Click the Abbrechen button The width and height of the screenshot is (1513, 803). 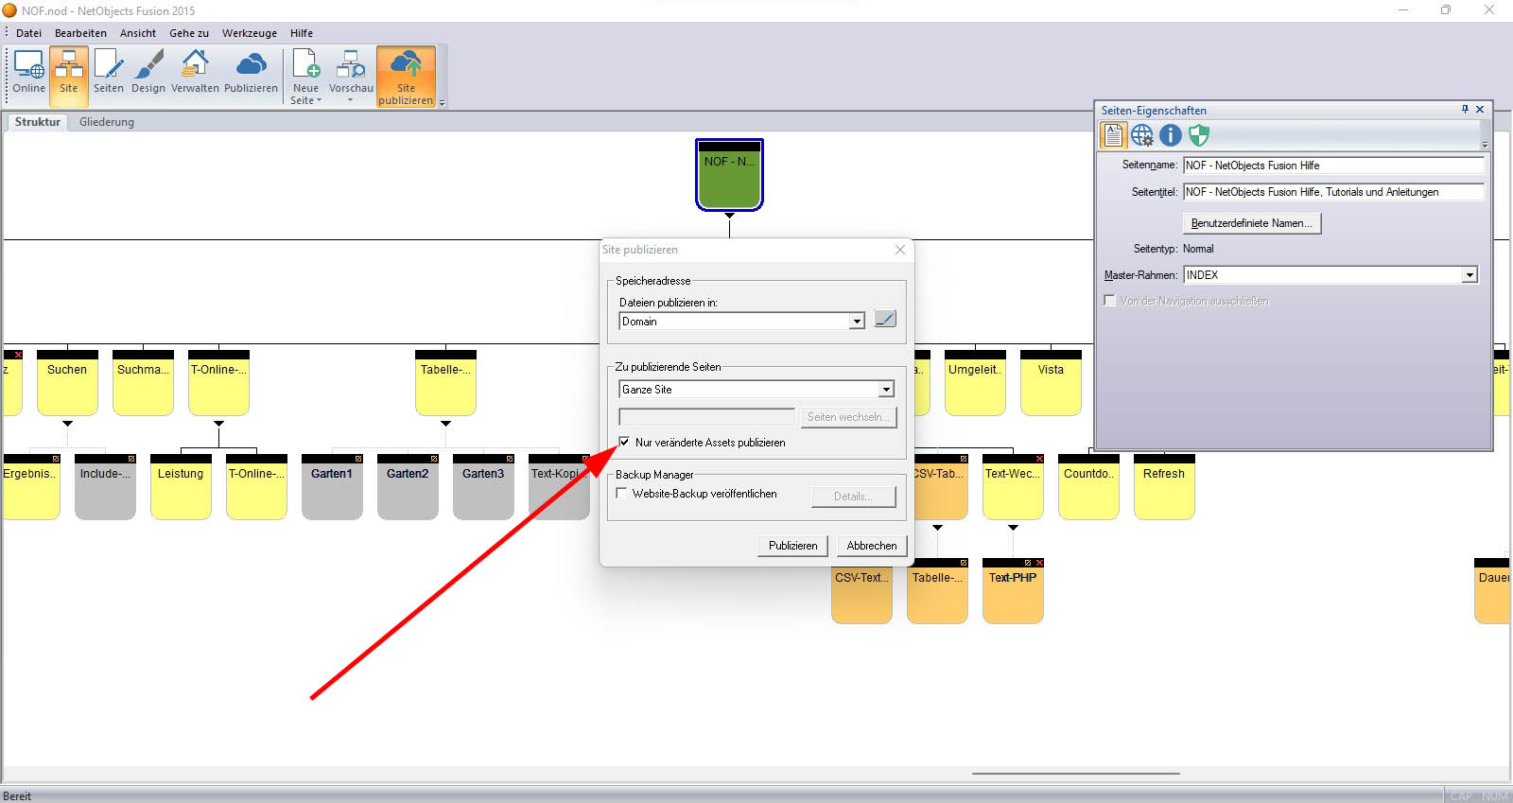coord(872,546)
